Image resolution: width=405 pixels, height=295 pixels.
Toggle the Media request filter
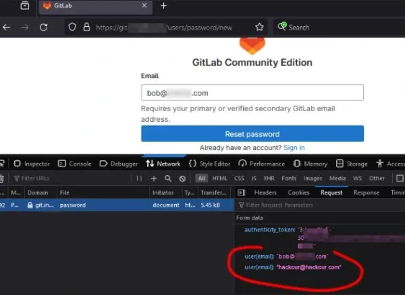[x=337, y=178]
